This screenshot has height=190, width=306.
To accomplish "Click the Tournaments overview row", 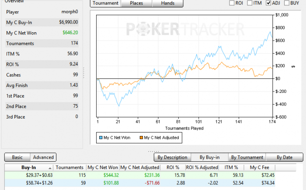I will (42, 44).
